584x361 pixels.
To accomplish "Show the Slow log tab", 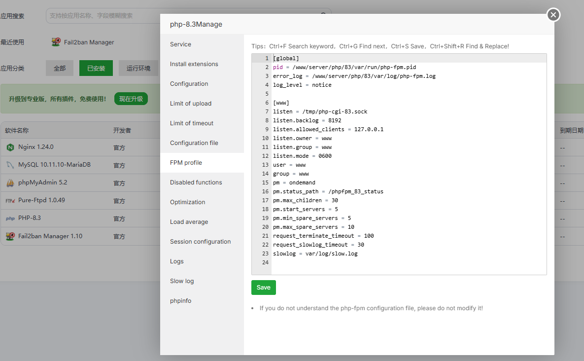I will (x=182, y=281).
